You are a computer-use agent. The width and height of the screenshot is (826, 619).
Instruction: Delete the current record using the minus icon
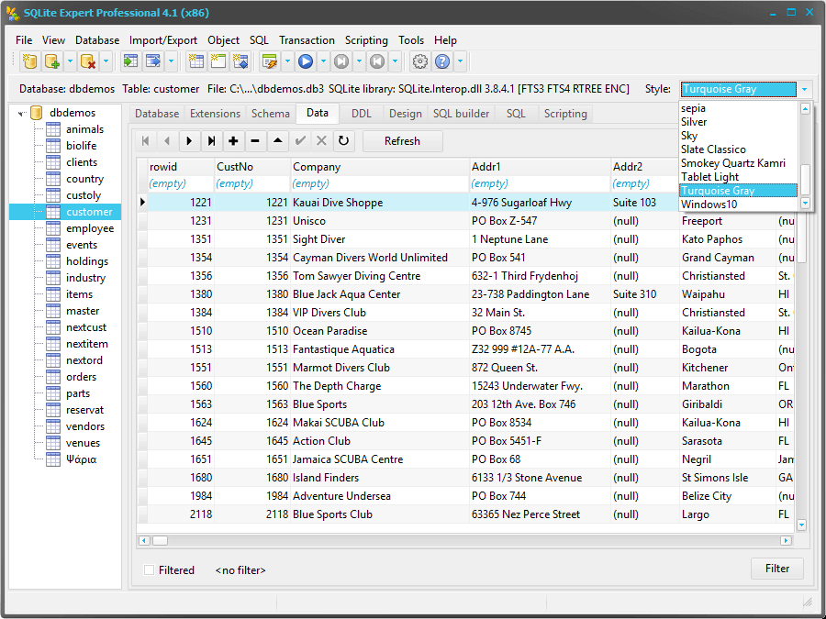(254, 141)
